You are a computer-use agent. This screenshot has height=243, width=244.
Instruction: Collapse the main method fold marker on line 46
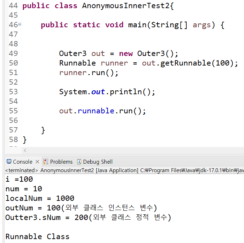click(19, 24)
